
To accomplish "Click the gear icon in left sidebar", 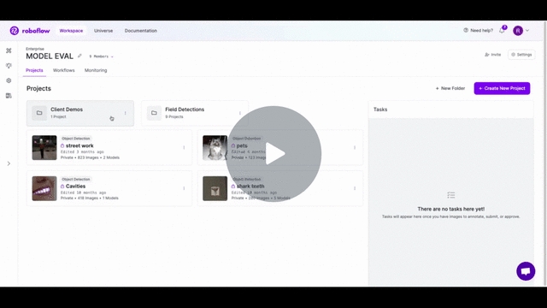I will click(9, 80).
